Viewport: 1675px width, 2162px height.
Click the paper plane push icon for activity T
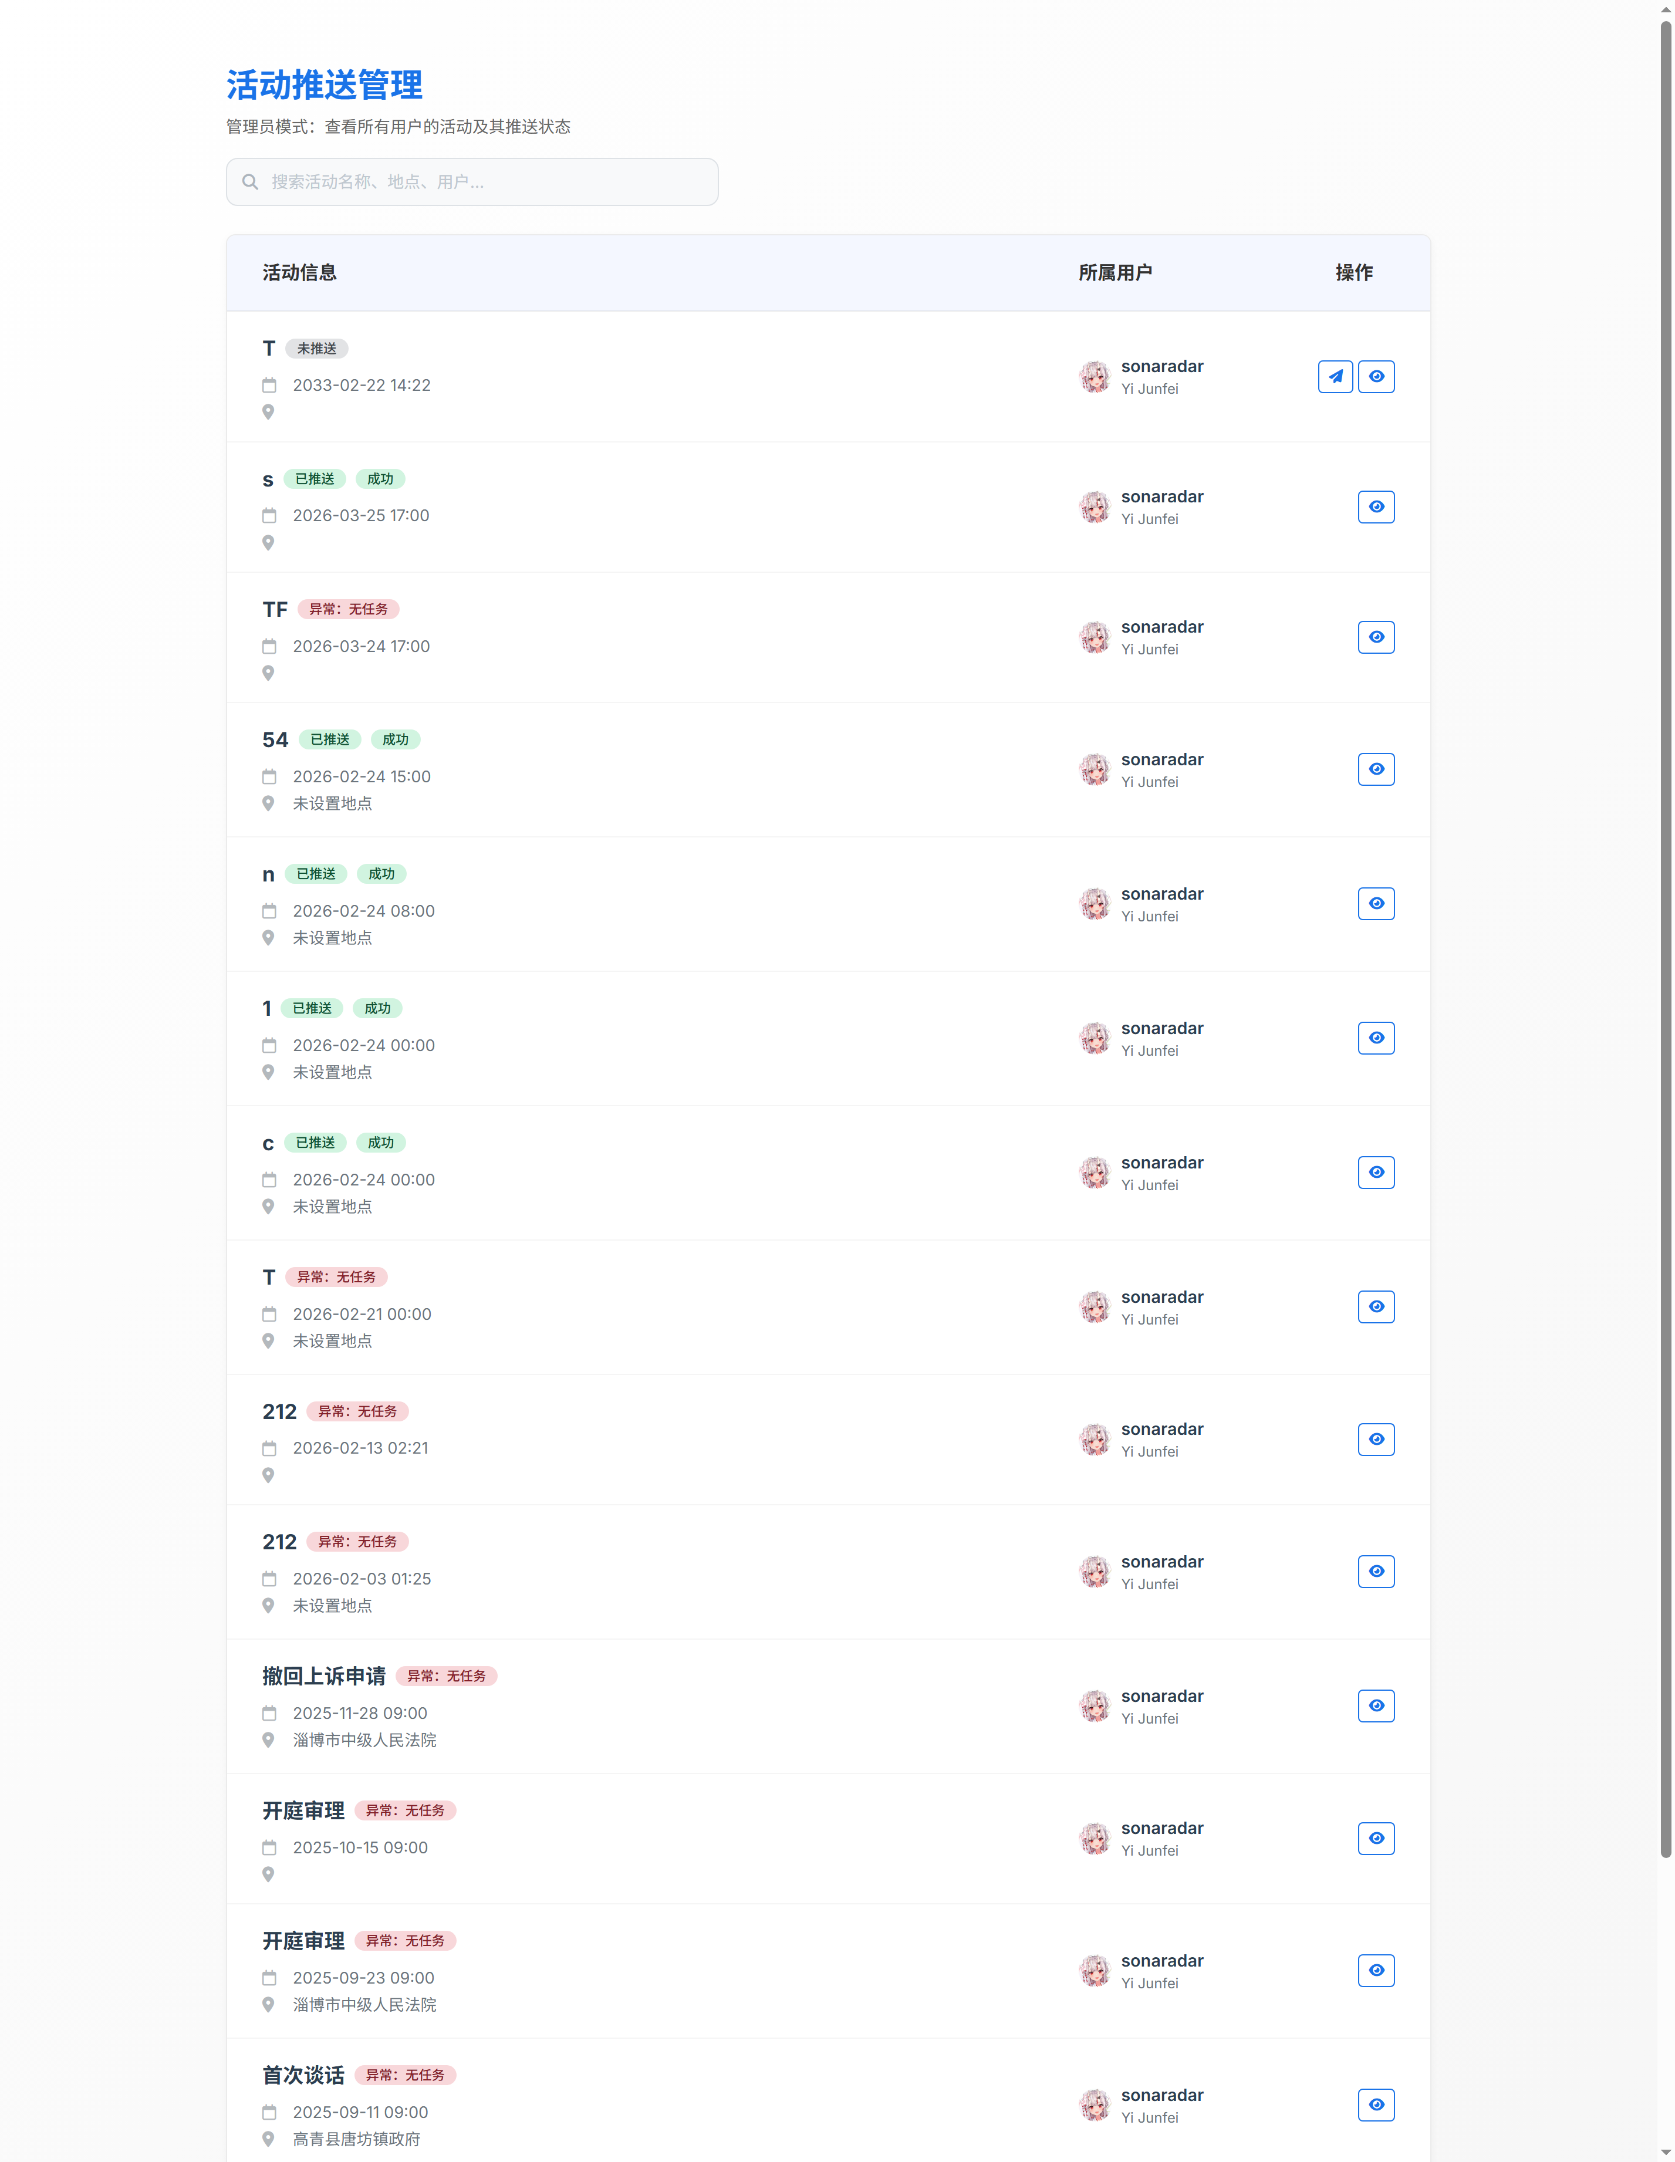pyautogui.click(x=1335, y=376)
